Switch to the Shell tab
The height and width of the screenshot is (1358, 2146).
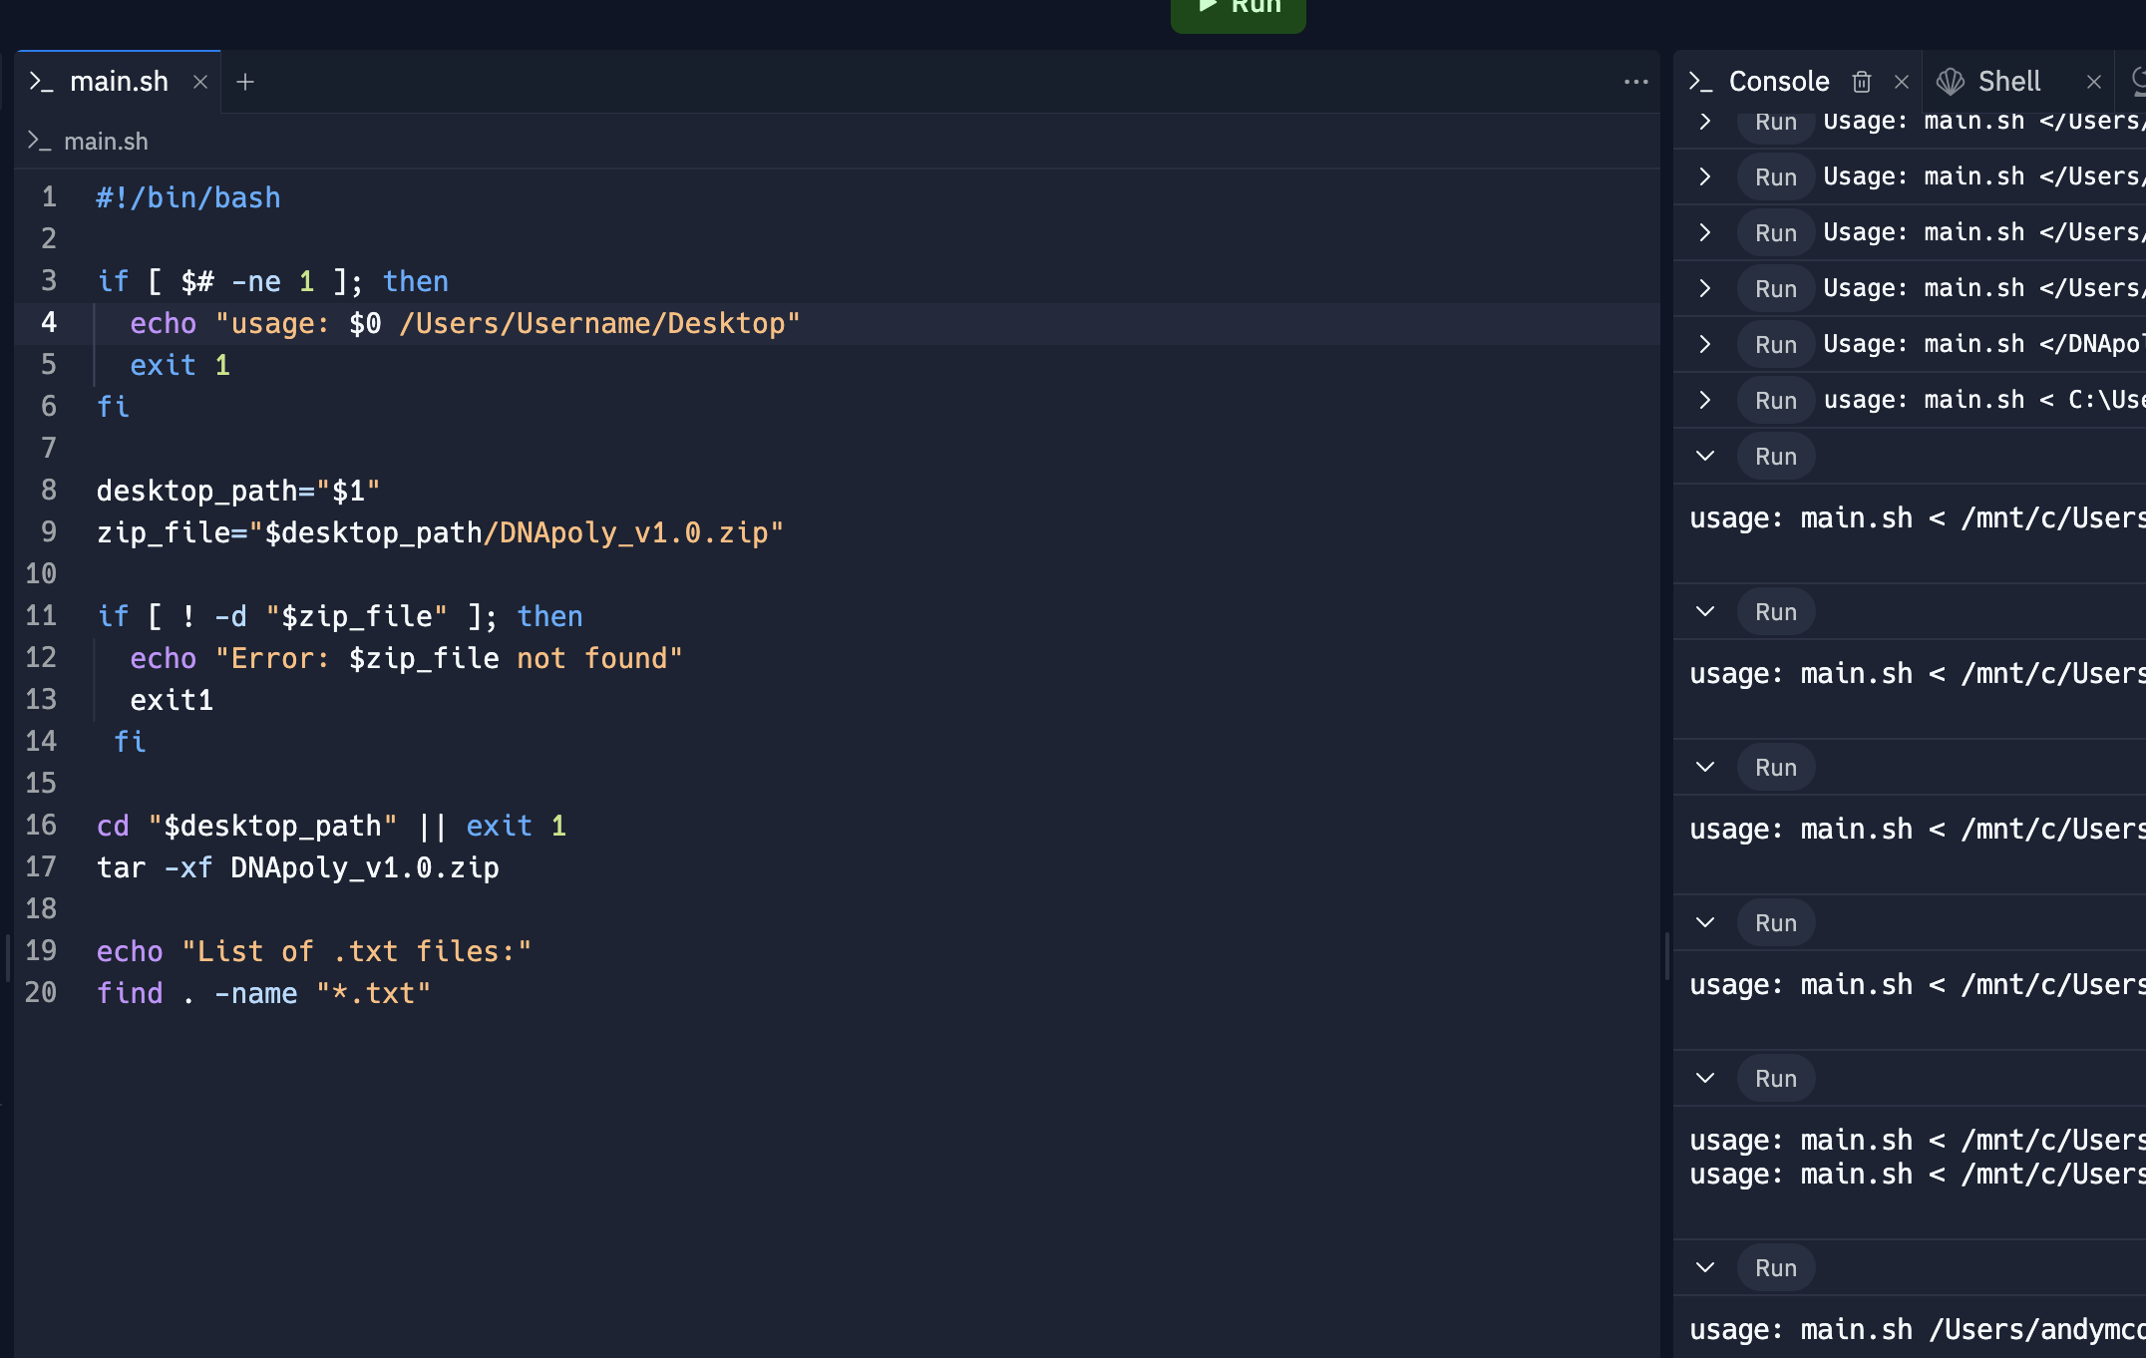2008,82
